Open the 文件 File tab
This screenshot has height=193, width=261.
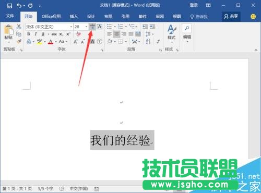click(10, 16)
